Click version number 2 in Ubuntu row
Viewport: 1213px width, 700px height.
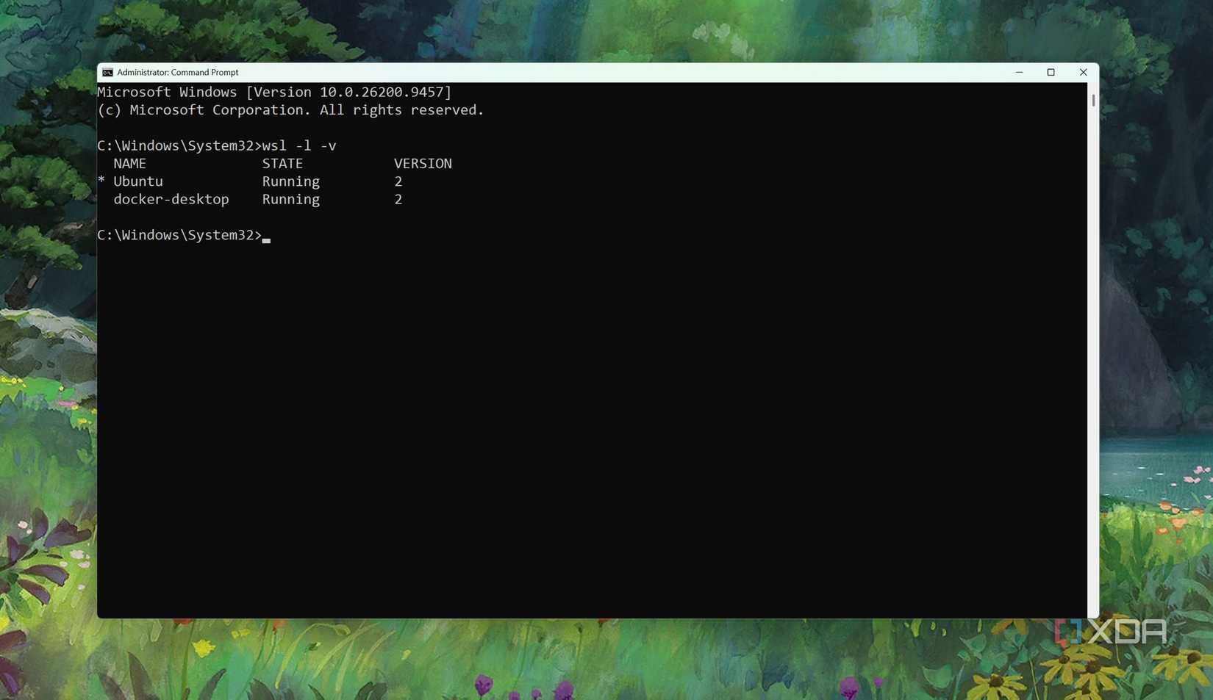(398, 181)
